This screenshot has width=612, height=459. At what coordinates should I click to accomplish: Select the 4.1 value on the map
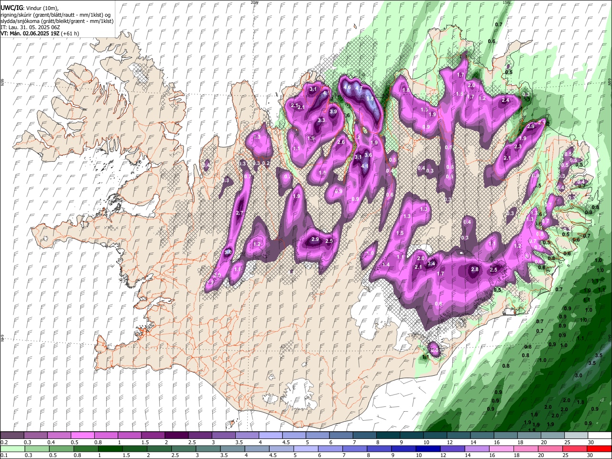364,166
